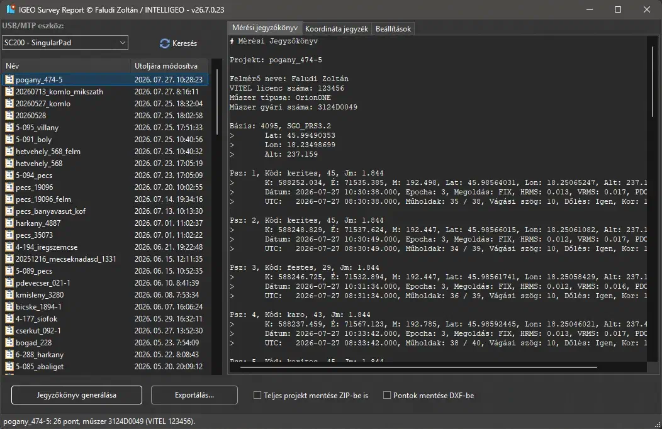Viewport: 662px width, 429px height.
Task: Select 20251216_mecseknadasd_1331 project row
Action: pos(105,259)
